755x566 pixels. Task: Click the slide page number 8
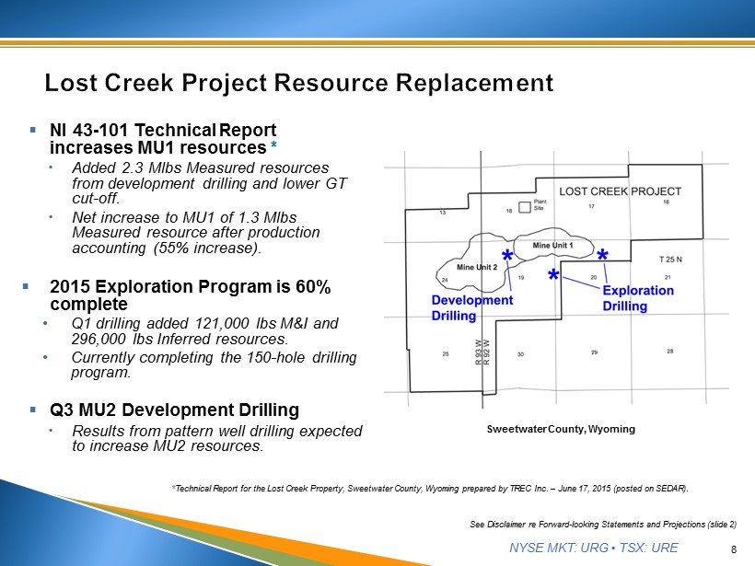point(733,549)
